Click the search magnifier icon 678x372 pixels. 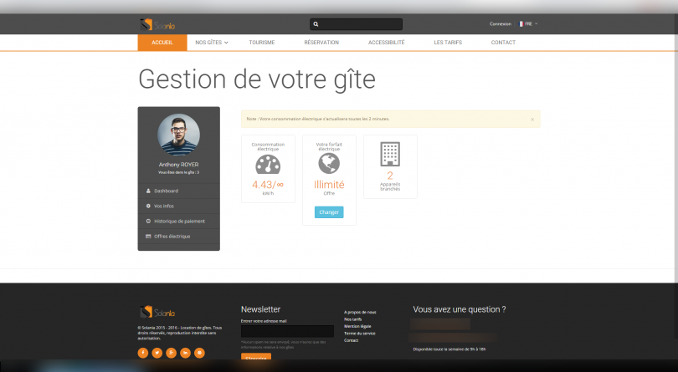pos(316,24)
